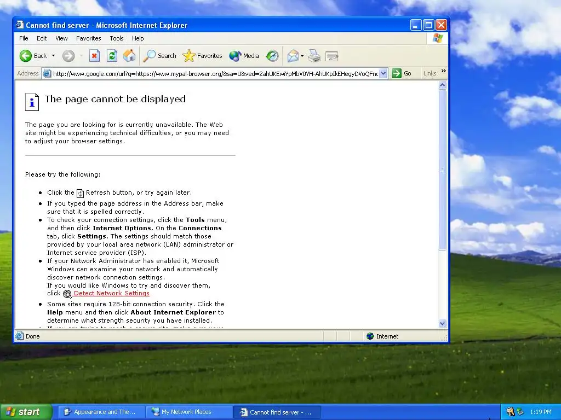561x420 pixels.
Task: Close the Internet Explorer window
Action: [x=441, y=25]
